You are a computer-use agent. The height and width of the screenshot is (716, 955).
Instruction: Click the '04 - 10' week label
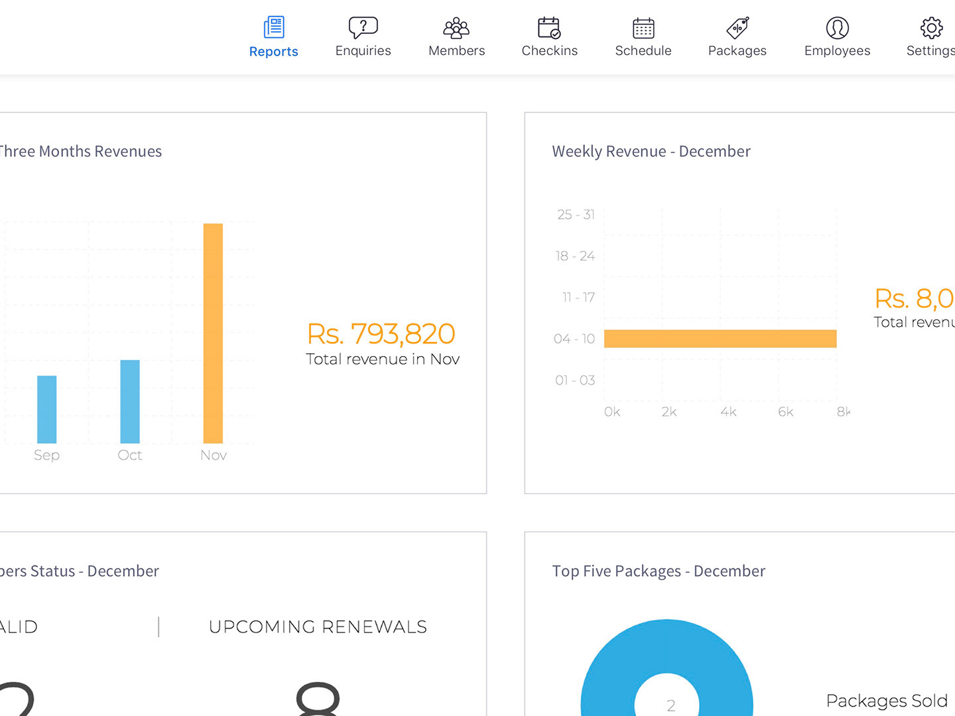click(x=574, y=339)
